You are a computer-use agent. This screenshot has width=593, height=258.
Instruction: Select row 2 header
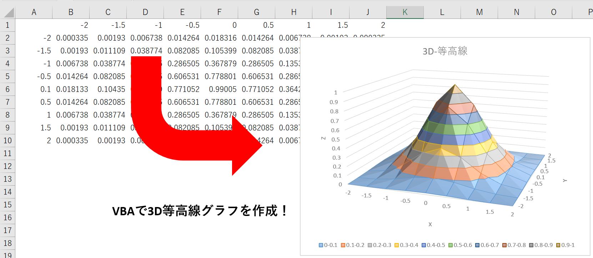point(7,38)
